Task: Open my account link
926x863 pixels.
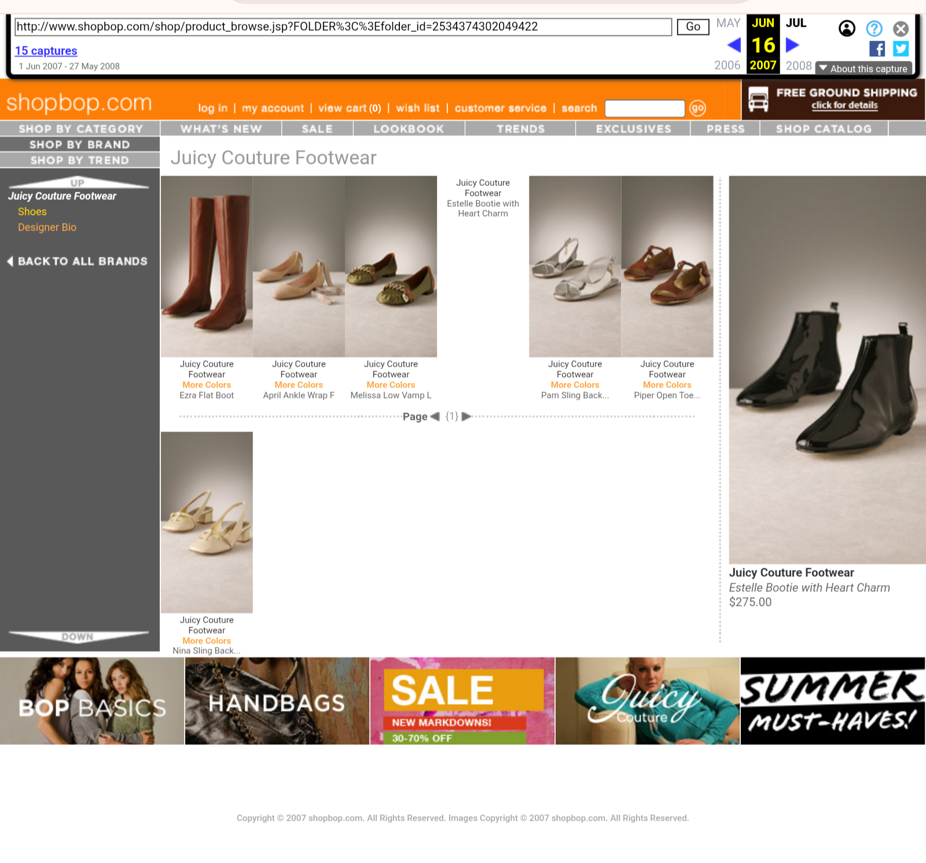Action: click(x=273, y=108)
